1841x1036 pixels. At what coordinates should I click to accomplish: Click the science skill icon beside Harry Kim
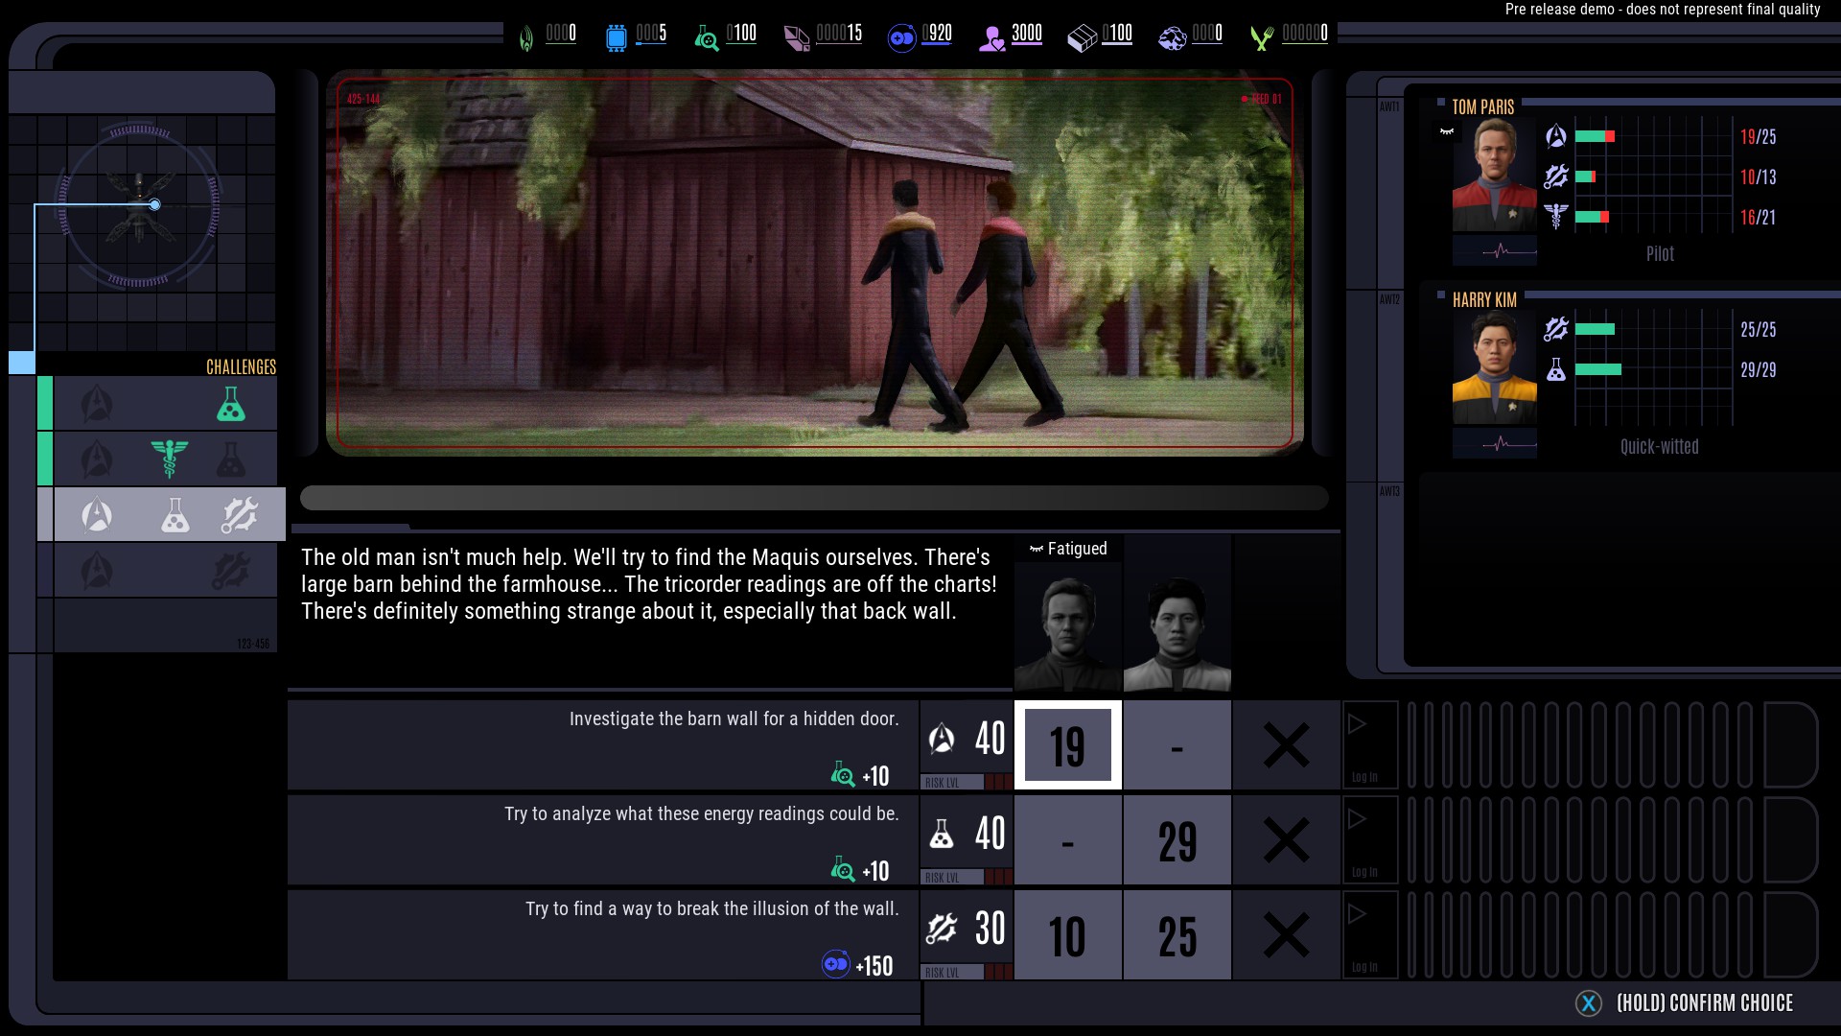(1555, 370)
